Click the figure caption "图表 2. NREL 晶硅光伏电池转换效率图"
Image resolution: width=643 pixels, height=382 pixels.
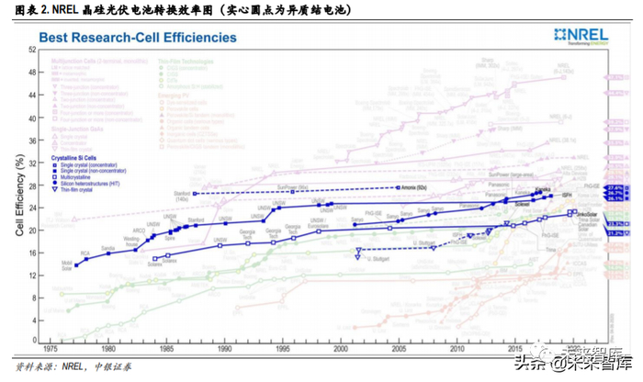tap(116, 10)
